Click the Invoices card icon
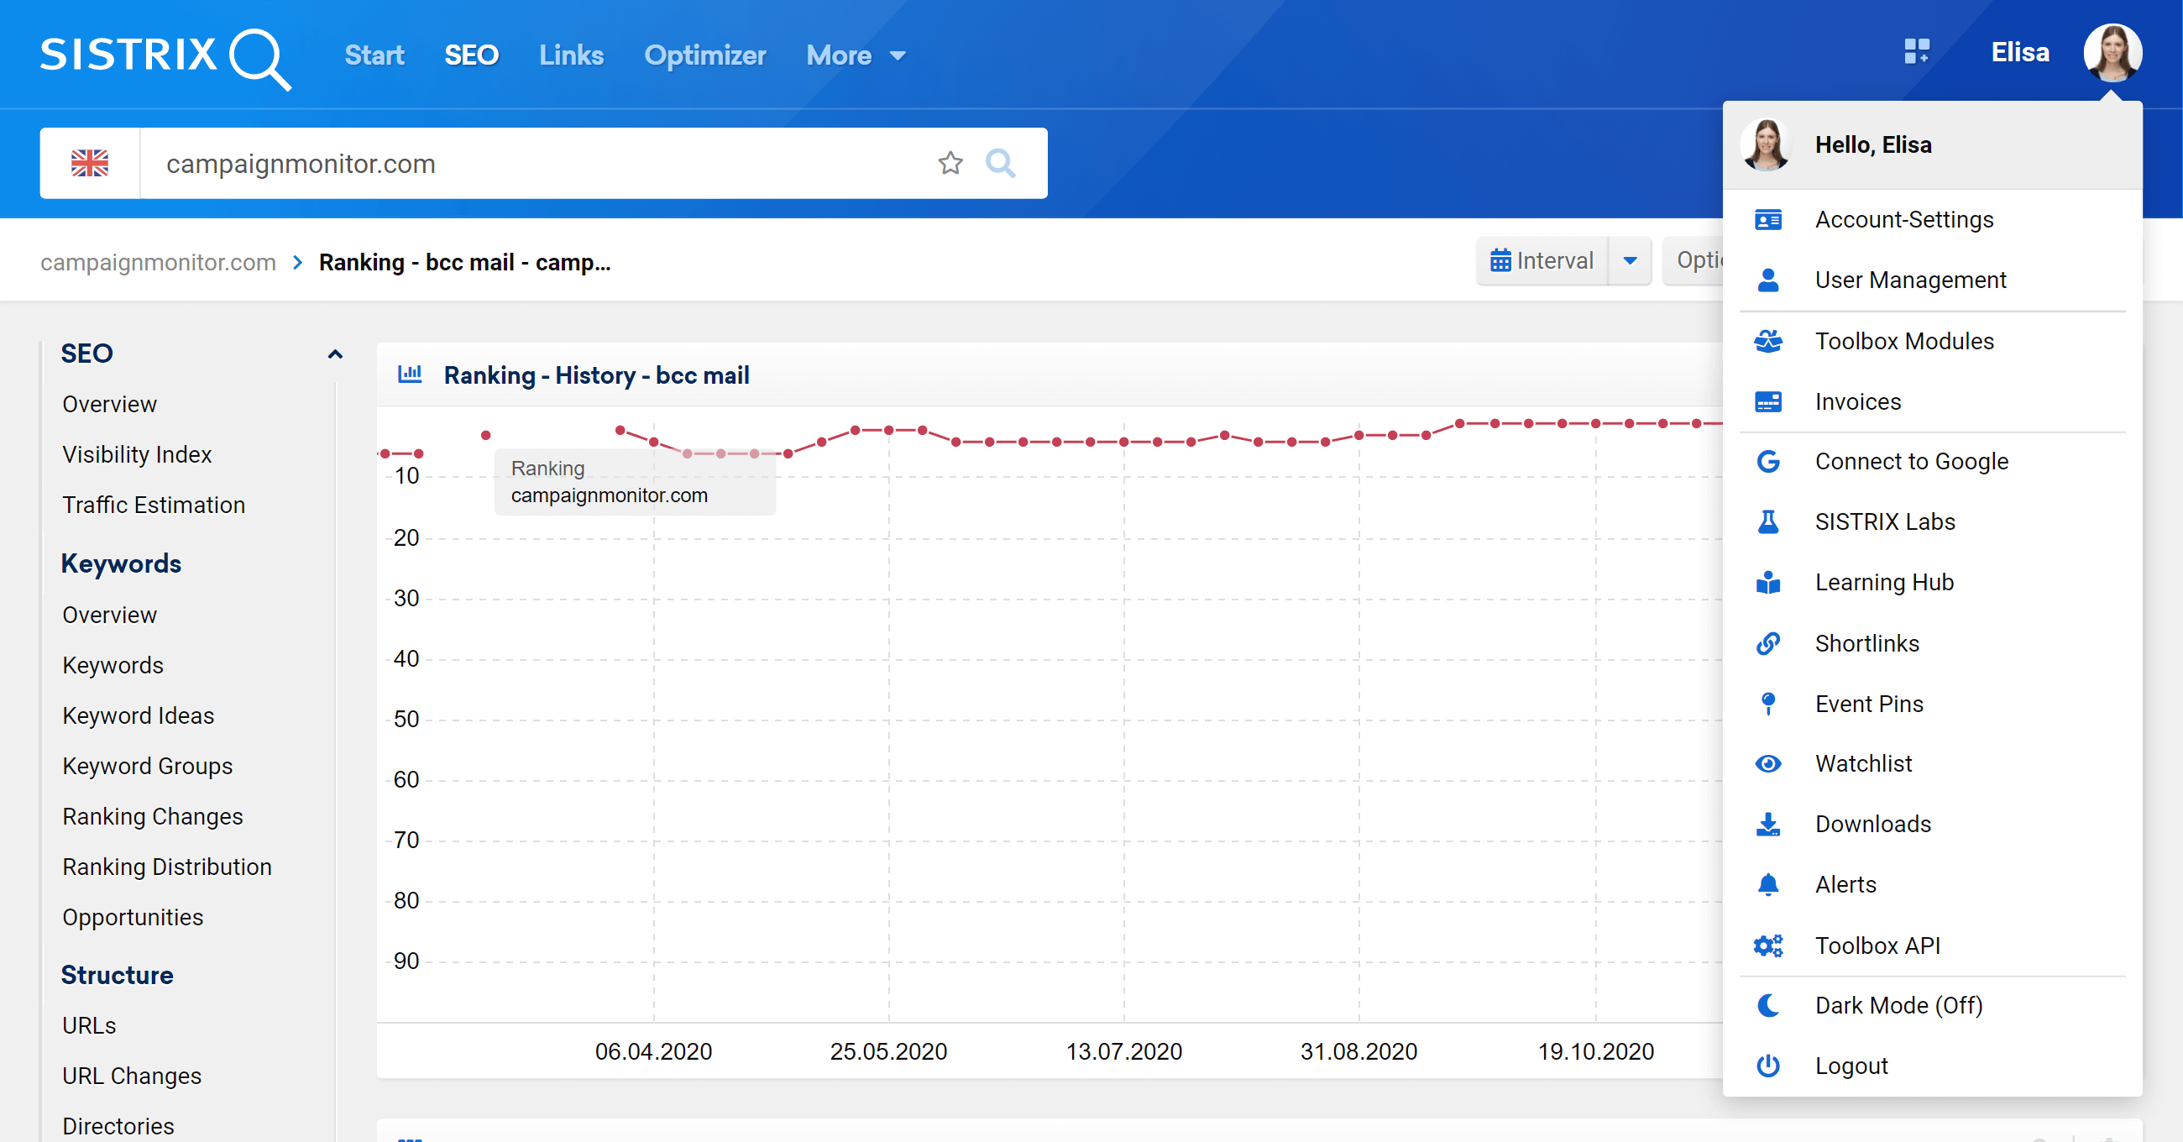This screenshot has height=1142, width=2183. (1767, 402)
